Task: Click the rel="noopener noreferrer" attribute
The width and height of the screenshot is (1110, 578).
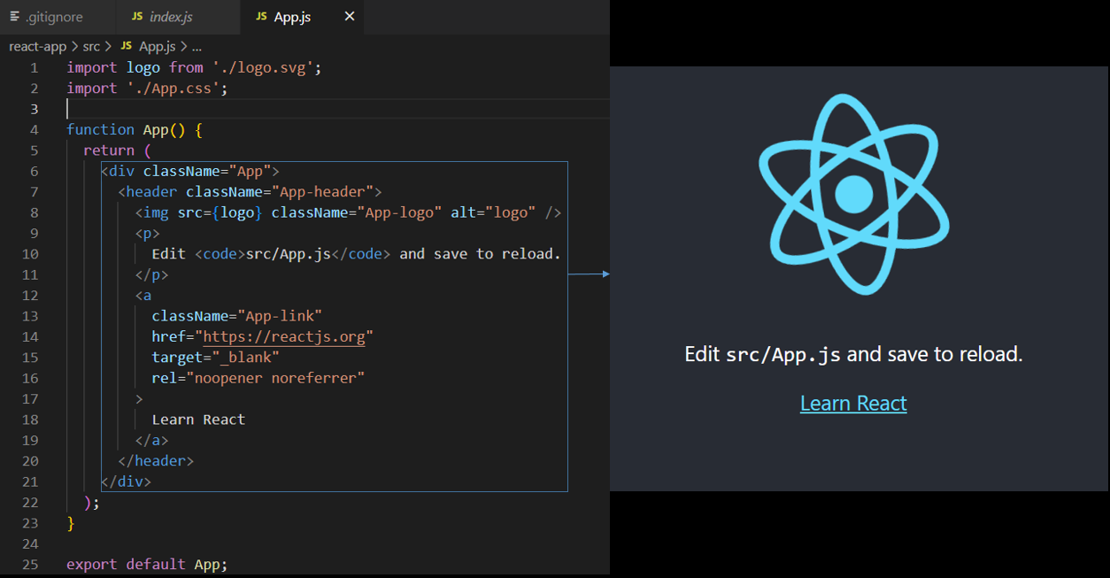Action: point(258,378)
